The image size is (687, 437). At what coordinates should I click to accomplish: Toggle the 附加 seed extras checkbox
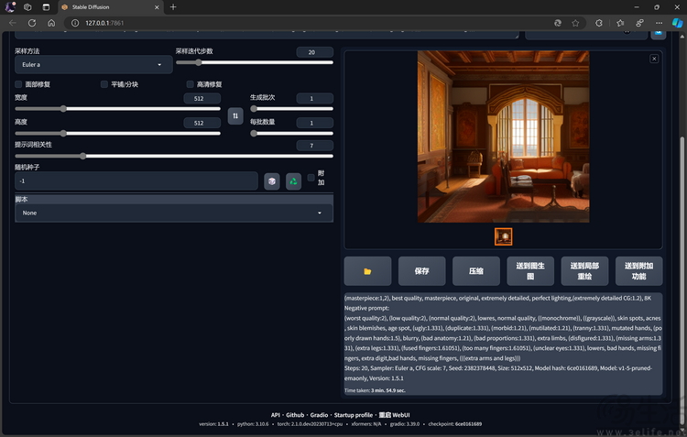(311, 178)
